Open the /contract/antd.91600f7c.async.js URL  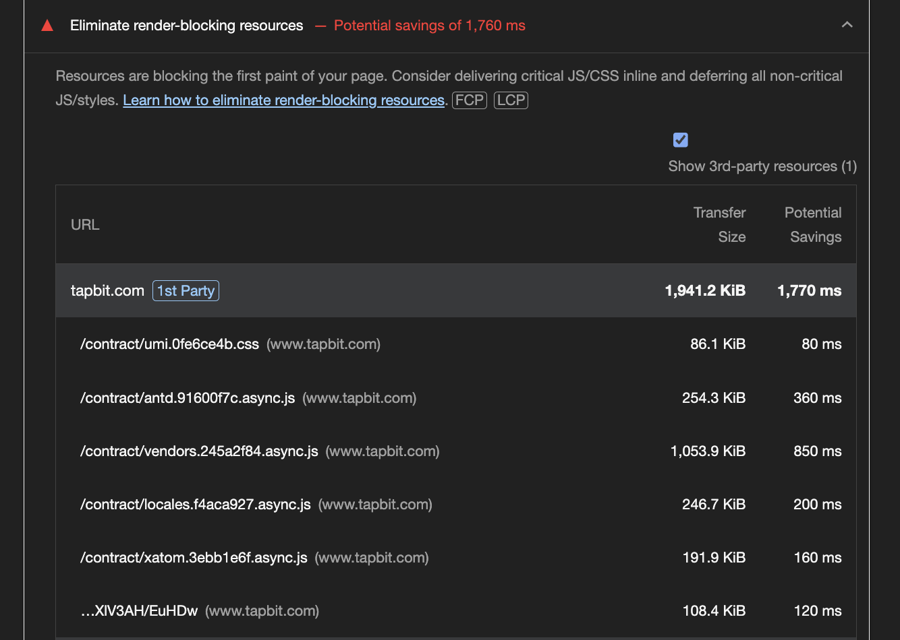click(x=188, y=398)
